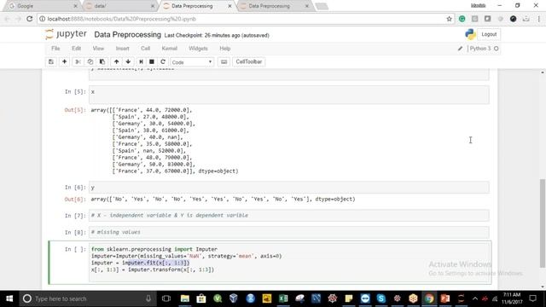Click the independent variable comment cell
Image resolution: width=546 pixels, height=307 pixels.
click(288, 216)
